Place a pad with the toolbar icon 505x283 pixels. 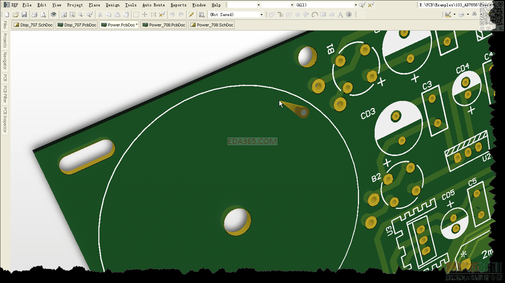(x=298, y=15)
